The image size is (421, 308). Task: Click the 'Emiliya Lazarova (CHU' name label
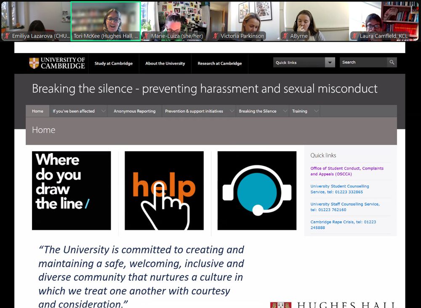click(x=41, y=36)
